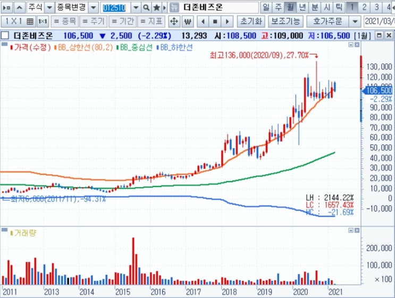395x298 pixels.
Task: Click the up-arrow collapse icon in top toolbar
Action: 19,8
